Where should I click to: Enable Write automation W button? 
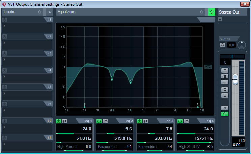tap(225, 96)
